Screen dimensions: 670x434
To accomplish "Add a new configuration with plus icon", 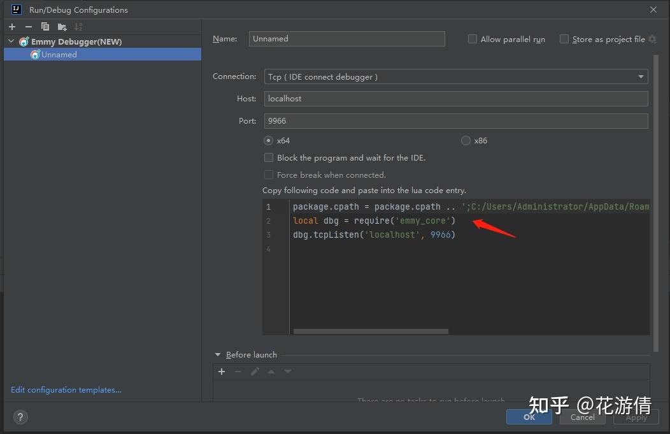I will [x=12, y=27].
